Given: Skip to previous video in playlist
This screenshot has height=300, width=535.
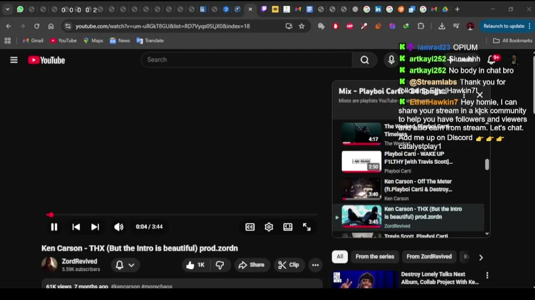Looking at the screenshot, I should coord(76,227).
